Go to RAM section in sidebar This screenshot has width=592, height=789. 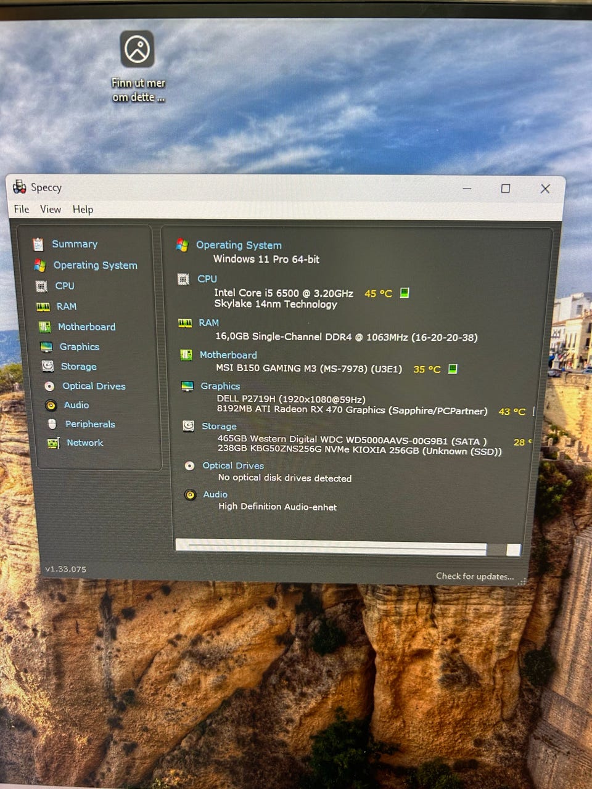(67, 306)
